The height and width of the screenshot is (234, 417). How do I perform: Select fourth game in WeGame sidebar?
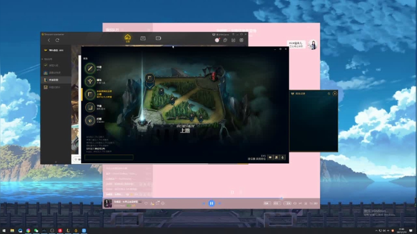tap(56, 87)
